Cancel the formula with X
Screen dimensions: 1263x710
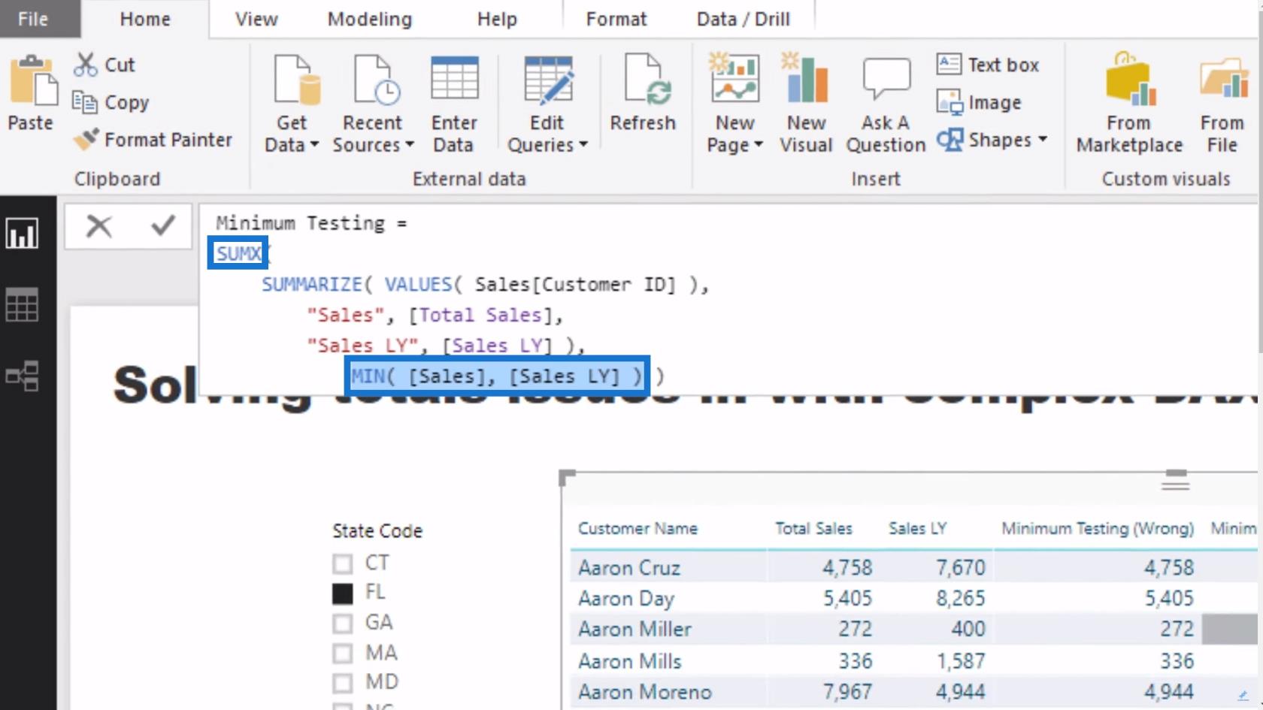(x=98, y=225)
